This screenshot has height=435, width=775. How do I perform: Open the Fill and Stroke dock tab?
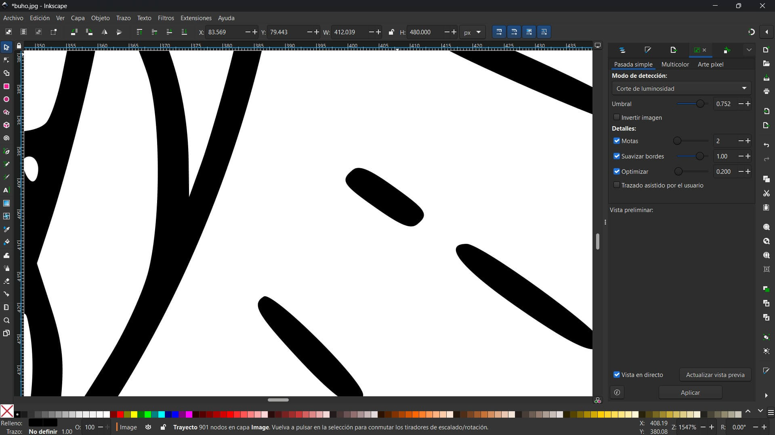(x=648, y=50)
